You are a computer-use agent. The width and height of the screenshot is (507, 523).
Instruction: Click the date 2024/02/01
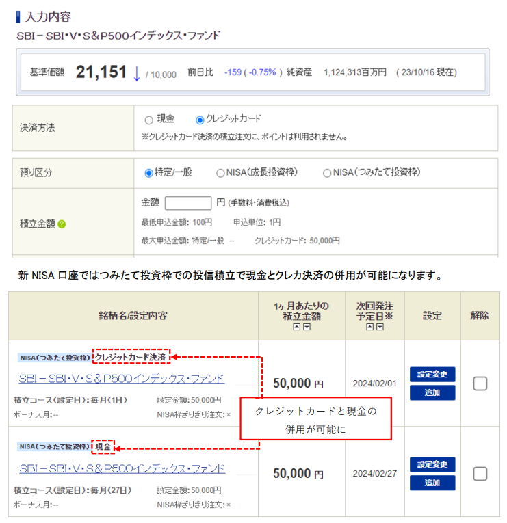pos(374,384)
